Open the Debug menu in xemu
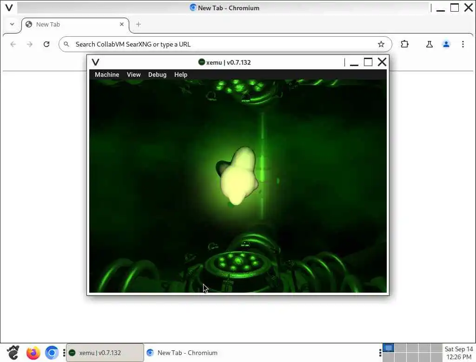The image size is (476, 362). pos(157,74)
